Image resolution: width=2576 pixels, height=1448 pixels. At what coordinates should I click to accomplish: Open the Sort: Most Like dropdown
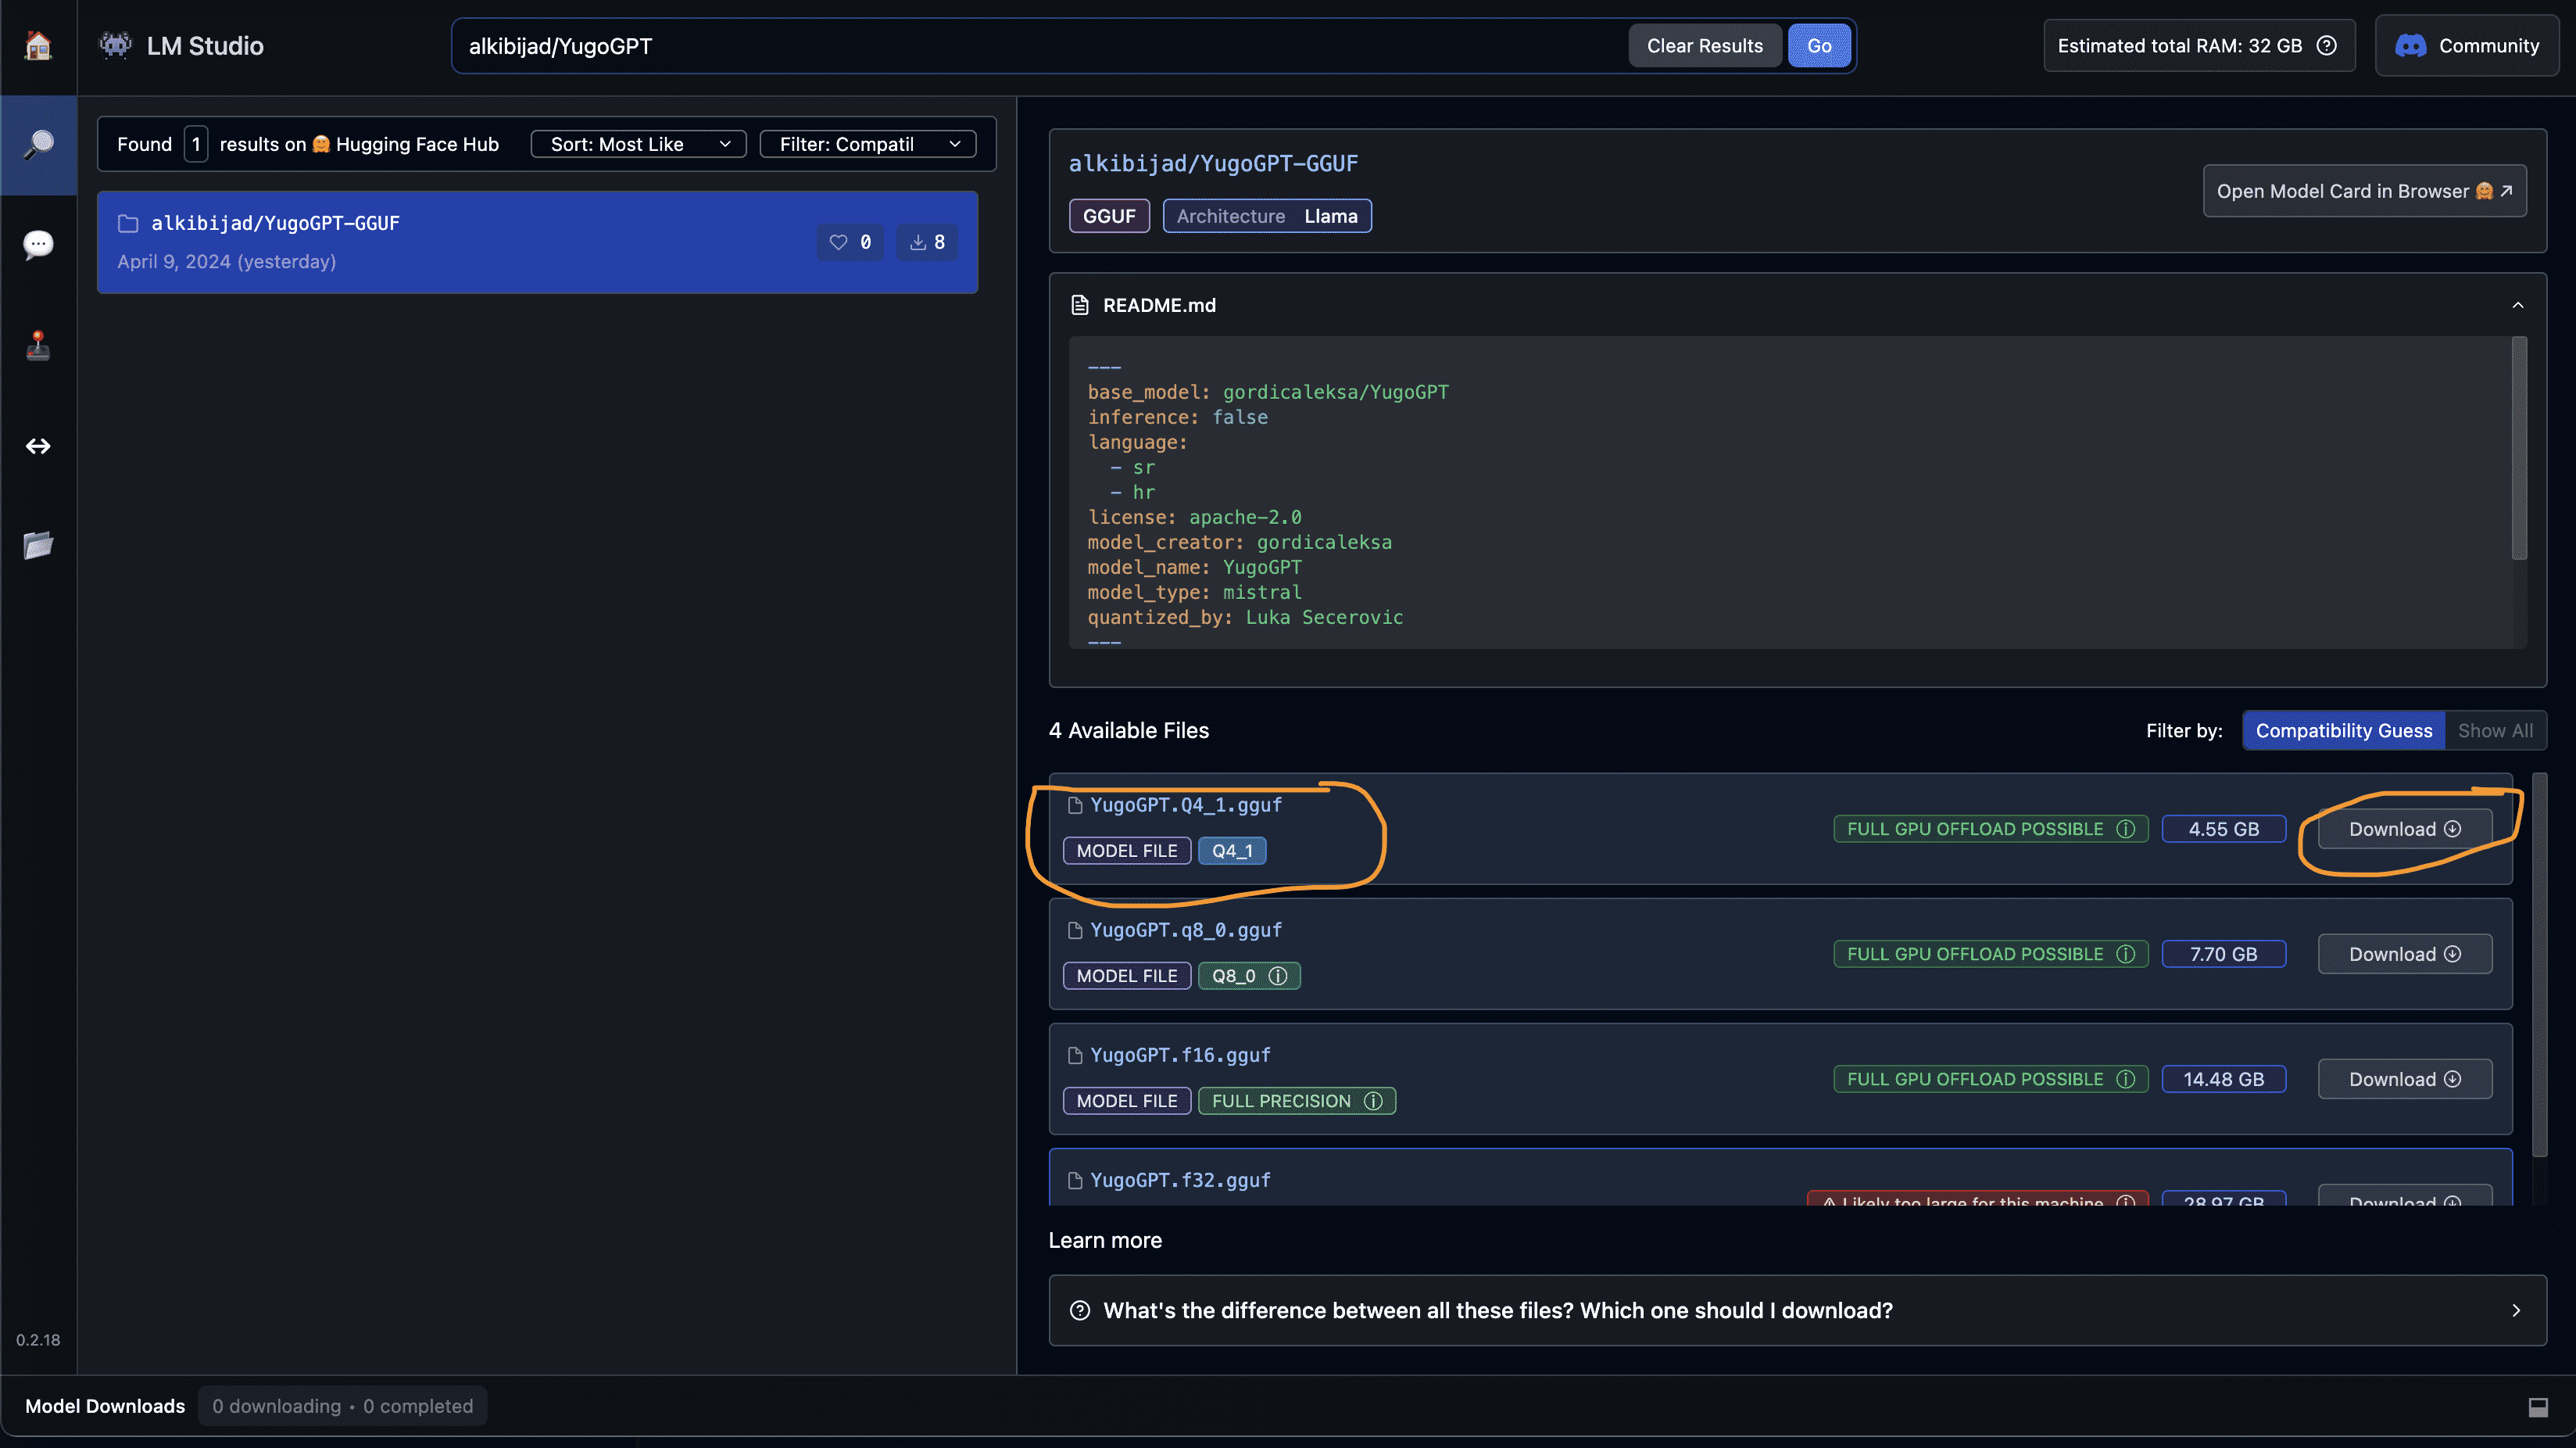[638, 145]
